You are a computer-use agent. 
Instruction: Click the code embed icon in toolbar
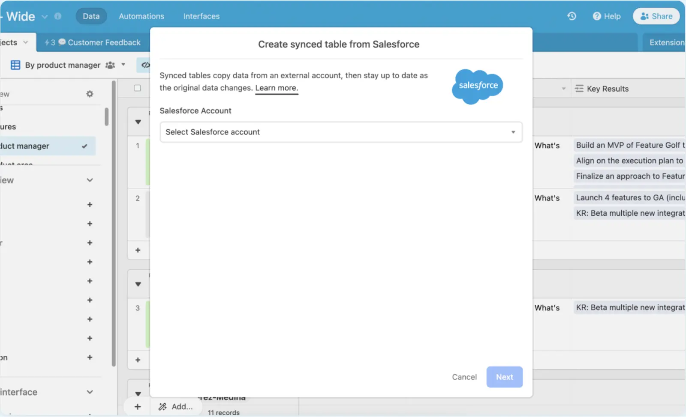click(x=145, y=65)
